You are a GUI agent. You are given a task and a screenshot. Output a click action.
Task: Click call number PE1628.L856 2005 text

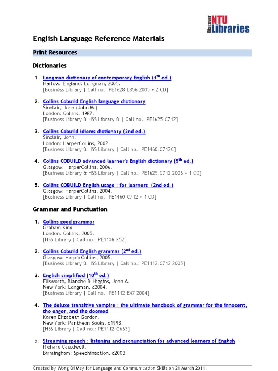[129, 90]
